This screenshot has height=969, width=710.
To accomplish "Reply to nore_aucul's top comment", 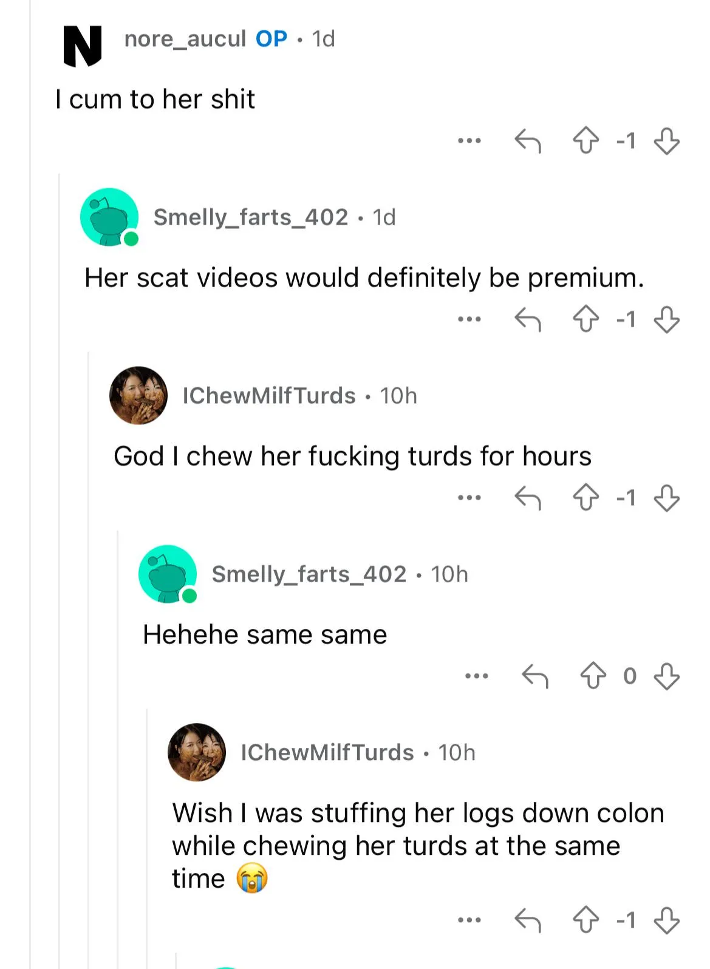I will coord(527,141).
